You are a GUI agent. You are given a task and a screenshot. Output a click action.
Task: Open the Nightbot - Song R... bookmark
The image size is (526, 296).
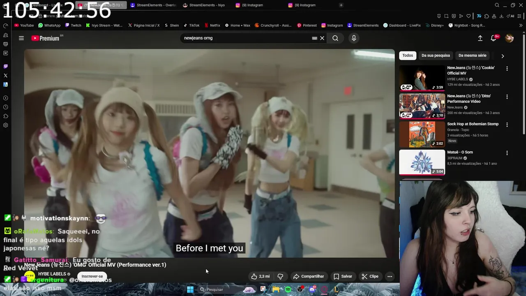(x=467, y=25)
